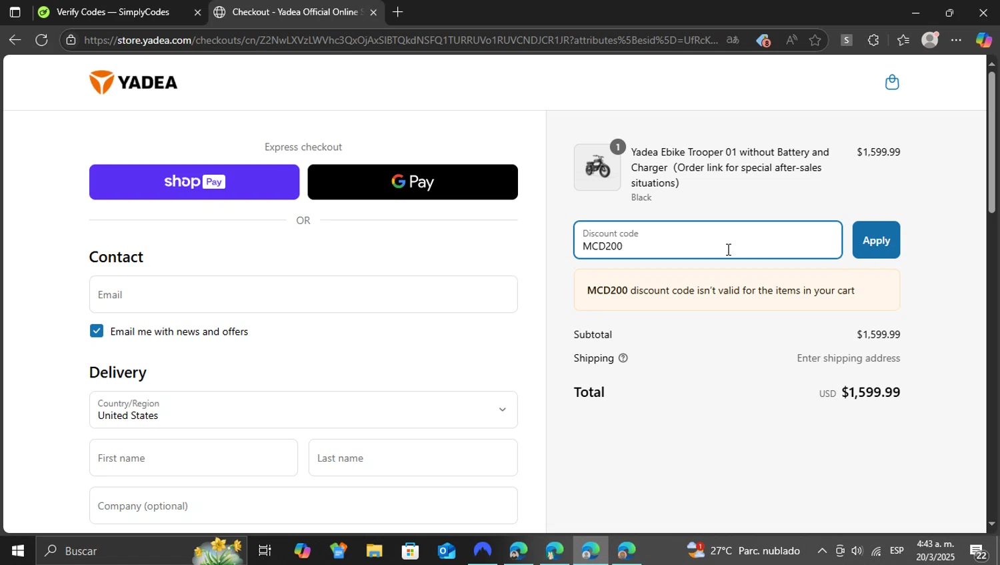Click the Trooper 01 product thumbnail

click(x=597, y=167)
